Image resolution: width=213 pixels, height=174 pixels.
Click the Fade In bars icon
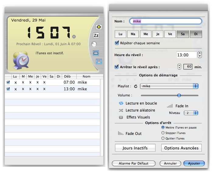[170, 106]
